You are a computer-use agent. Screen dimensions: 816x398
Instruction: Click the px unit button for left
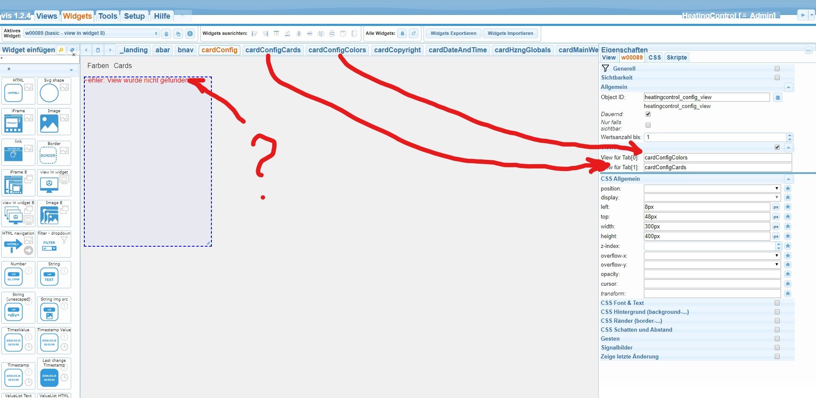click(776, 207)
